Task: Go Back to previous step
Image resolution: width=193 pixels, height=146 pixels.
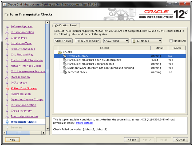Action: [132, 140]
